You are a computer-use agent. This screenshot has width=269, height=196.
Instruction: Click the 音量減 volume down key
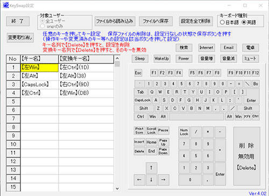(229, 58)
